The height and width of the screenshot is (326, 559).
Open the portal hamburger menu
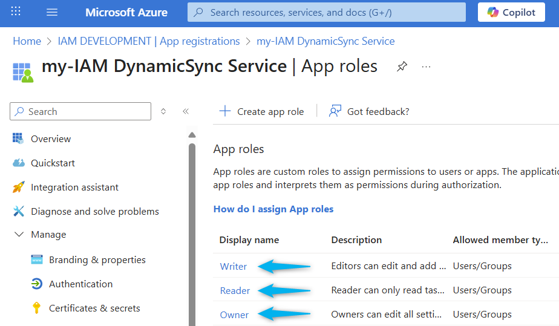[52, 13]
